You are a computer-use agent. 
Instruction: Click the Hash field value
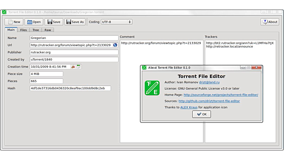click(70, 89)
